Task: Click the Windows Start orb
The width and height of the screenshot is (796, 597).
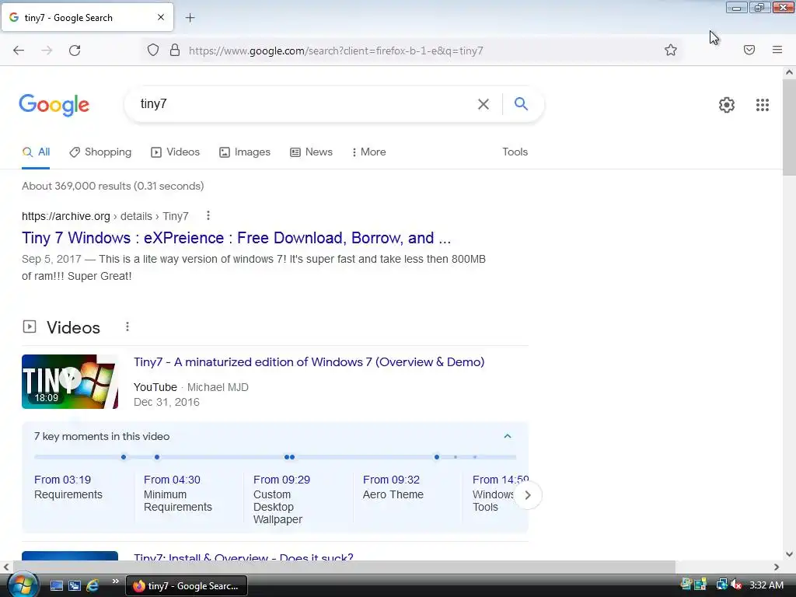Action: [23, 585]
